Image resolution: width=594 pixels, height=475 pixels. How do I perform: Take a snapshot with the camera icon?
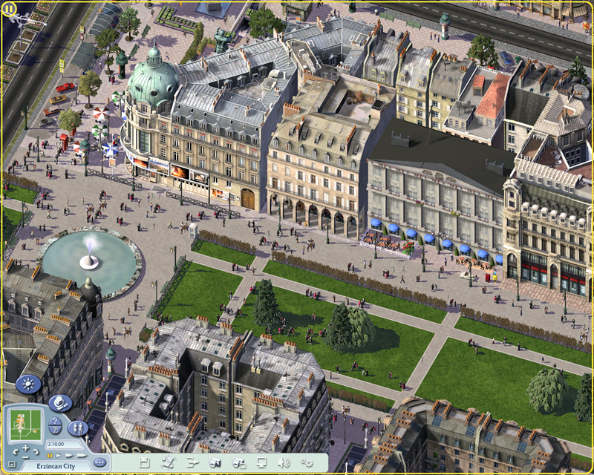pyautogui.click(x=215, y=462)
